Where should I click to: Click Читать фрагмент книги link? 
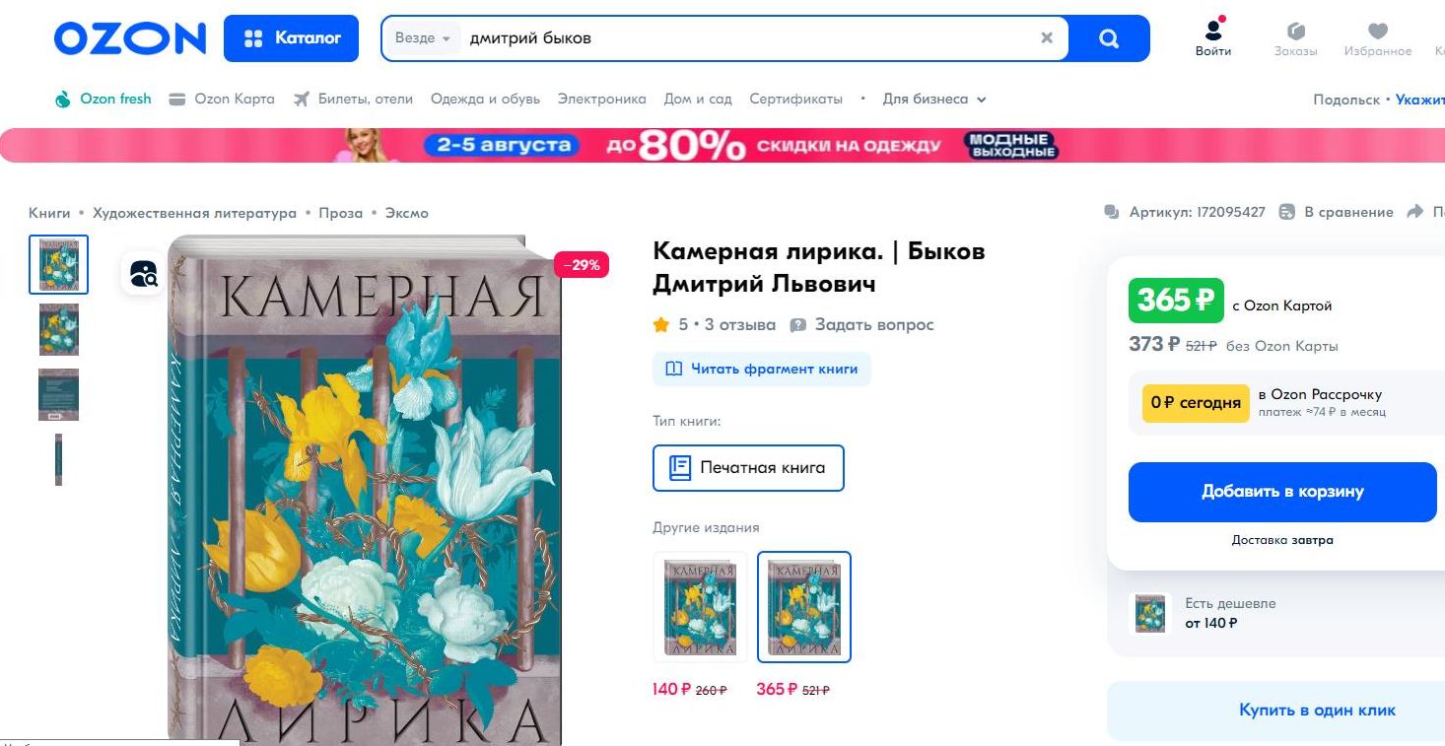click(x=762, y=369)
